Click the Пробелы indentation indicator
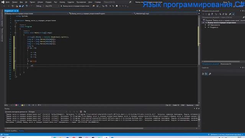The image size is (245, 138). pyautogui.click(x=190, y=105)
